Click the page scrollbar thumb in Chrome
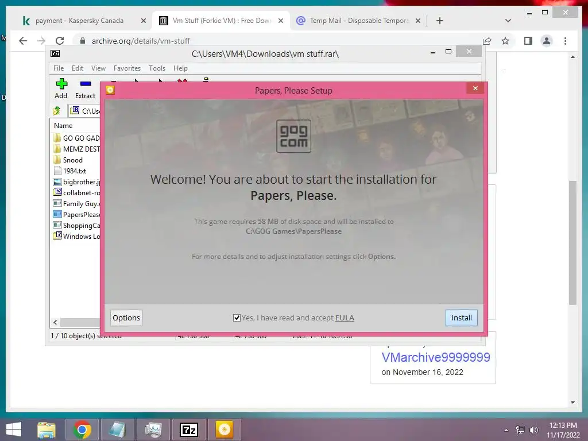 click(572, 243)
